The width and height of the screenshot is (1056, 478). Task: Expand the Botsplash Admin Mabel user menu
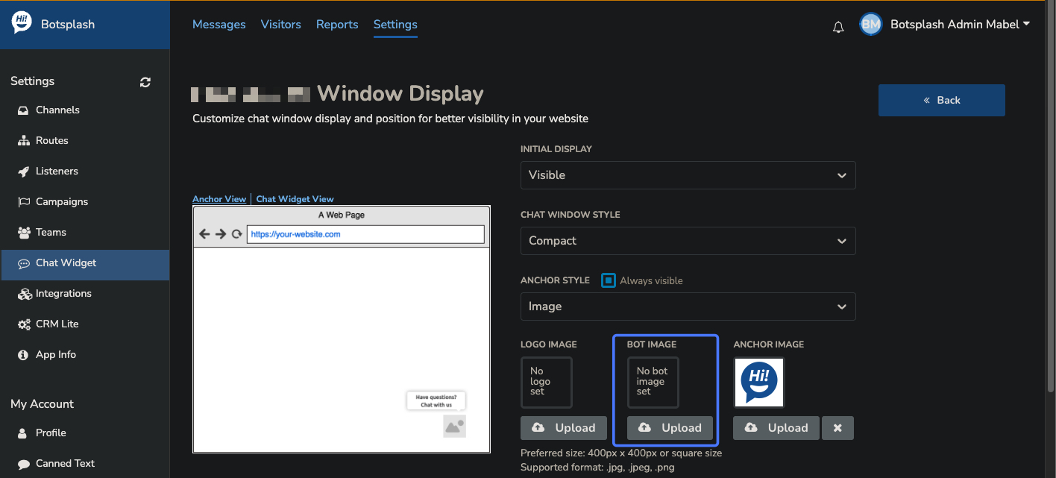pyautogui.click(x=960, y=25)
